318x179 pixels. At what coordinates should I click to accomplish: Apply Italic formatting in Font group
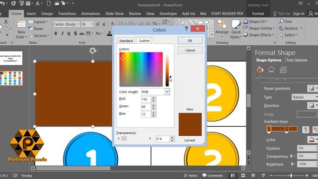point(63,33)
